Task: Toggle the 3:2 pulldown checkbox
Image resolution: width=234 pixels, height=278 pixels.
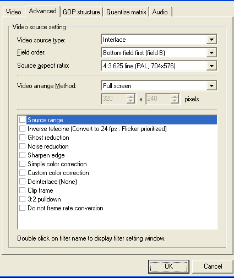Action: tap(22, 199)
